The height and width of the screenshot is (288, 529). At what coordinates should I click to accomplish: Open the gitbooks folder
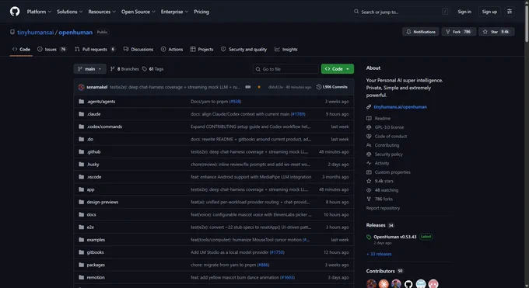pos(95,252)
